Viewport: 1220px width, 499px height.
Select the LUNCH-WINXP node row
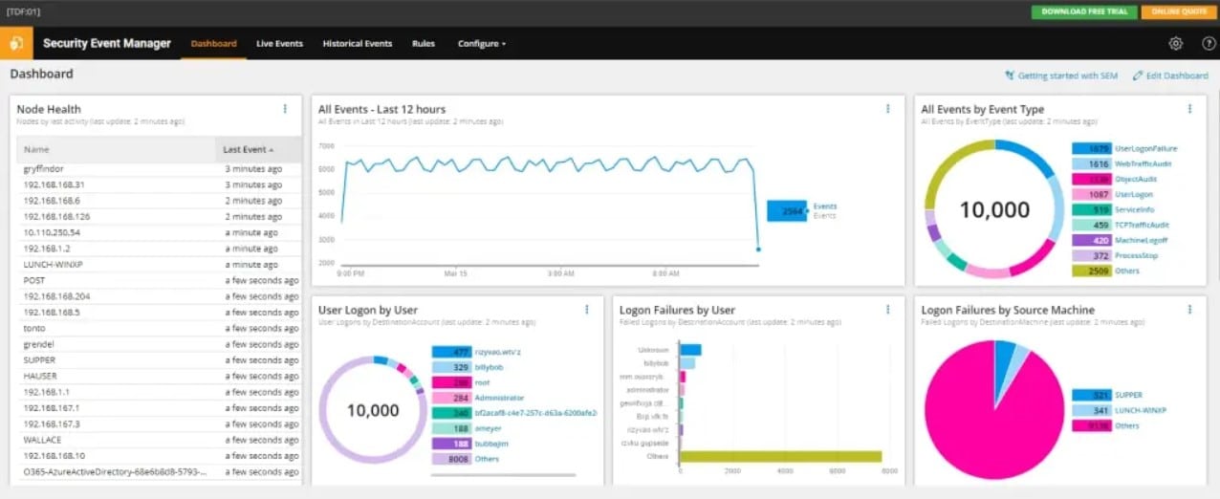160,265
